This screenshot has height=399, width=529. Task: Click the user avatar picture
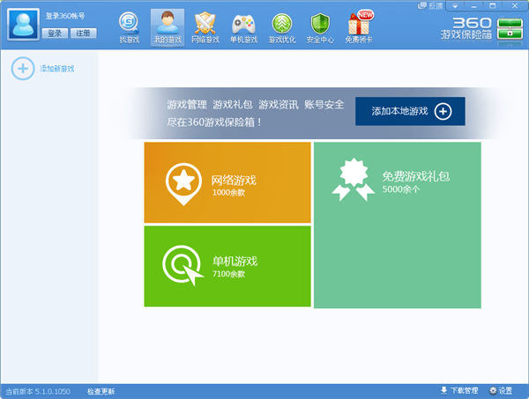coord(22,25)
